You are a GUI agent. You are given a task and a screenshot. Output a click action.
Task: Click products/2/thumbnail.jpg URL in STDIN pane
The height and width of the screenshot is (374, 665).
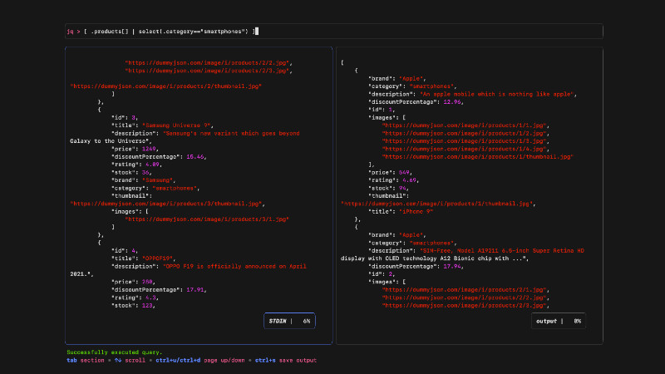click(165, 86)
